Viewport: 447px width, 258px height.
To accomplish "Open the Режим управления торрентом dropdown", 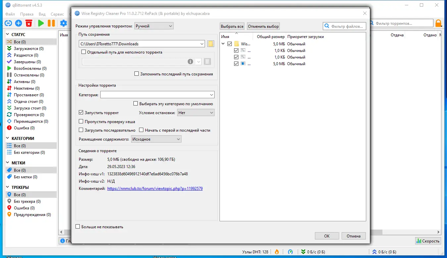I will pyautogui.click(x=154, y=26).
